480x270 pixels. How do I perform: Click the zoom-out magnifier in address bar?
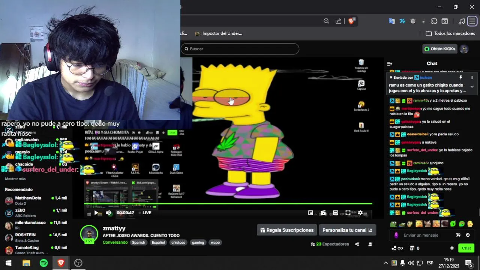click(x=326, y=21)
